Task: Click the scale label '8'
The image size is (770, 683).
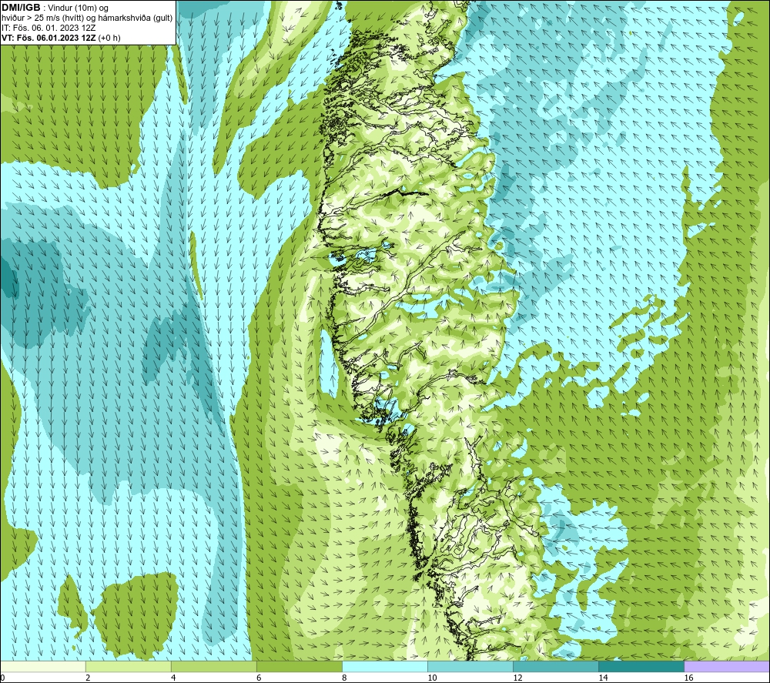Action: tap(344, 678)
